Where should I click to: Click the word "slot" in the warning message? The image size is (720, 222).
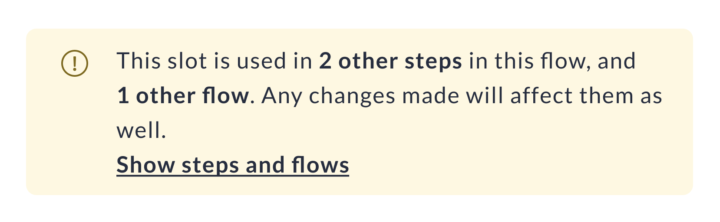[187, 61]
